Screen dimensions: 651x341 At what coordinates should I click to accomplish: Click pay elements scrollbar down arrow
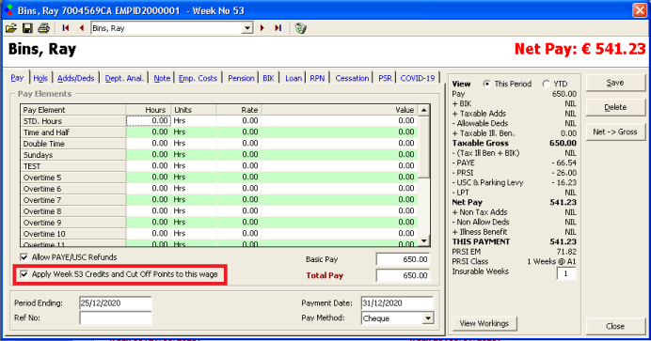pos(423,240)
